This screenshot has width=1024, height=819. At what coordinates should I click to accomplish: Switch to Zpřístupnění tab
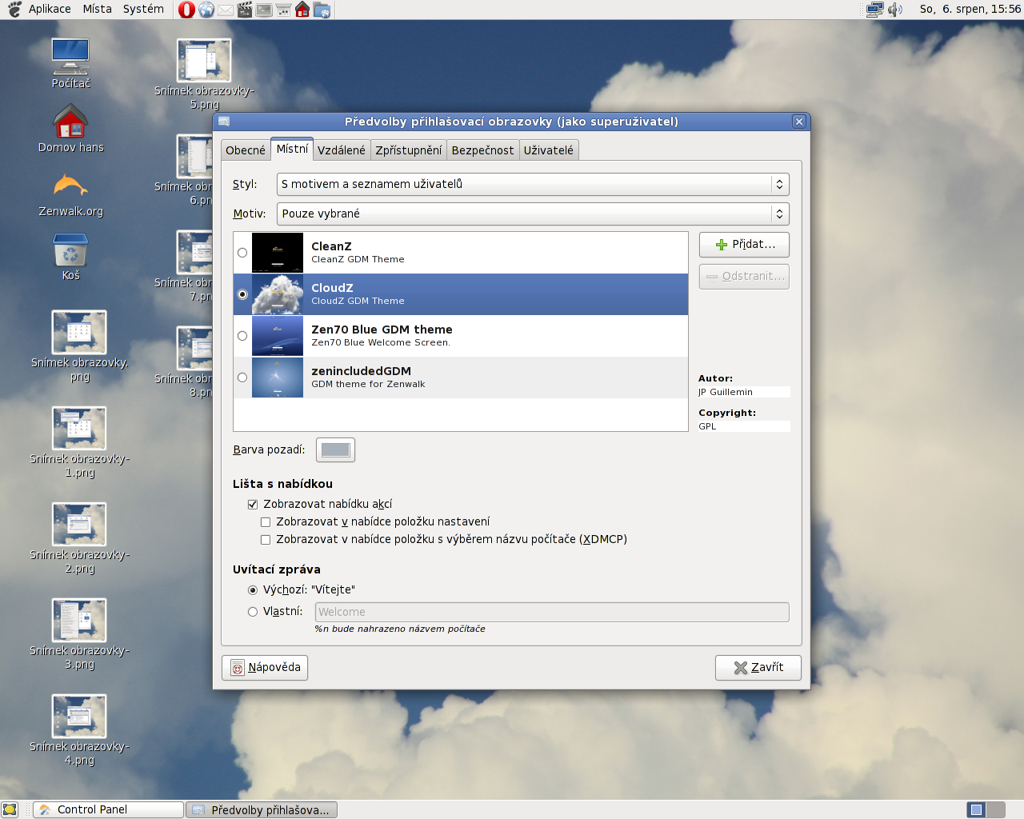(409, 150)
